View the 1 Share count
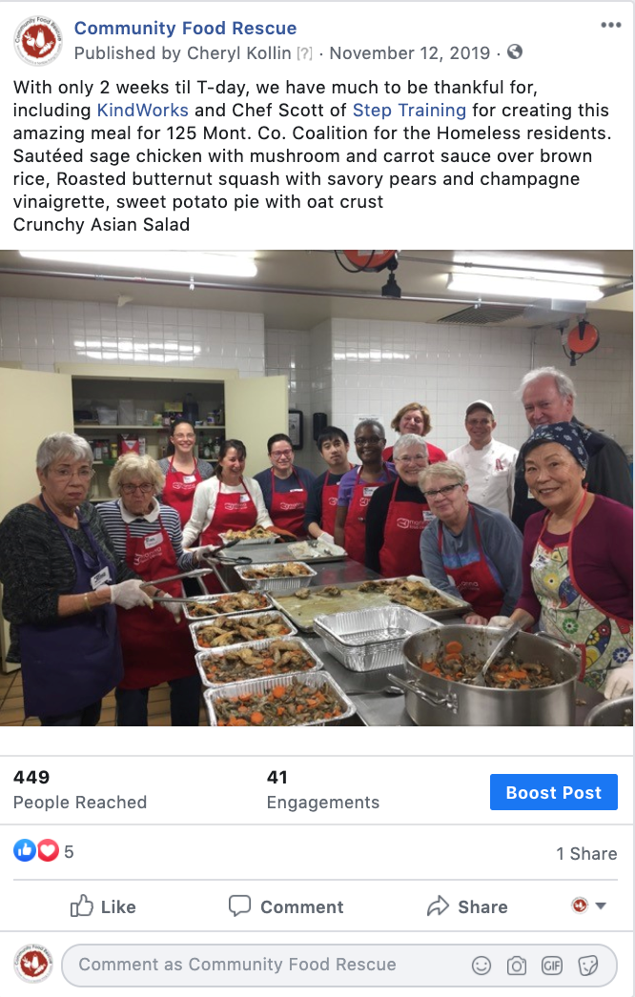This screenshot has width=635, height=997. click(x=586, y=853)
